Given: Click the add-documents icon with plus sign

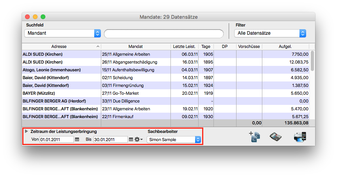Looking at the screenshot, I should (x=255, y=137).
